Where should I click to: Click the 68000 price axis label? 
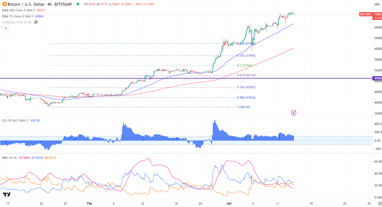378,27
